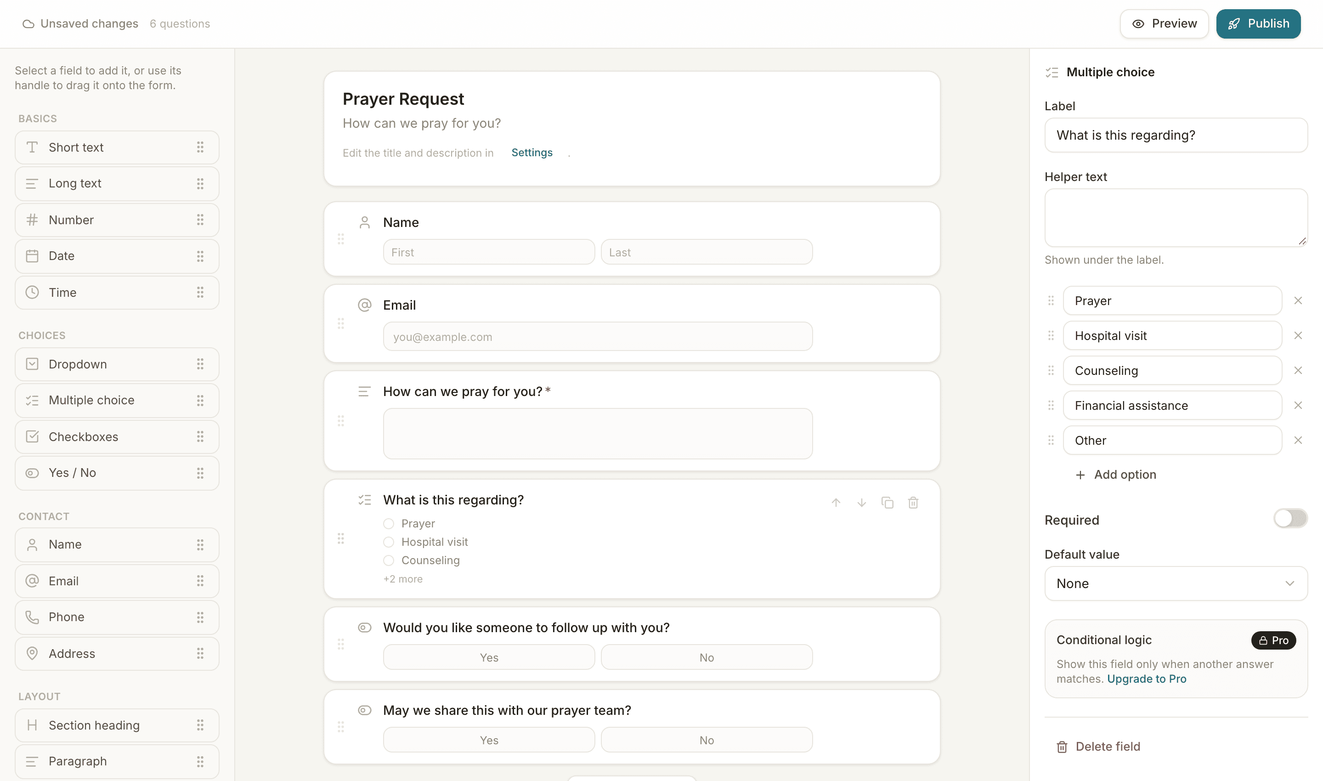The height and width of the screenshot is (781, 1323).
Task: Select the 'Hospital visit' radio option
Action: (388, 542)
